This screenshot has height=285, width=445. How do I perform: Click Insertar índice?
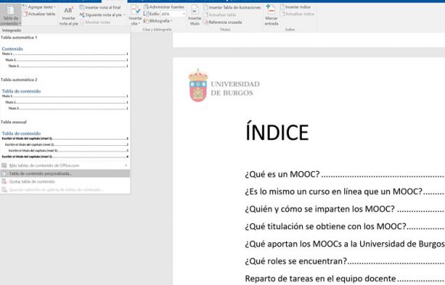(295, 7)
